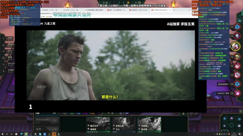This screenshot has height=136, width=243.
Task: Open the game settings gear above minimap
Action: [x=241, y=111]
